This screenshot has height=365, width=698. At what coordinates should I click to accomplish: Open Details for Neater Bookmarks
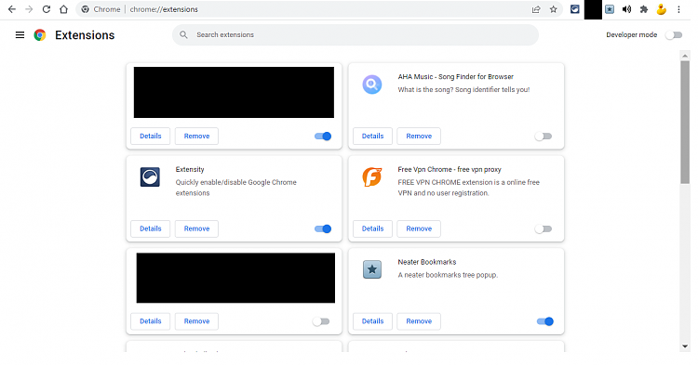pyautogui.click(x=372, y=321)
